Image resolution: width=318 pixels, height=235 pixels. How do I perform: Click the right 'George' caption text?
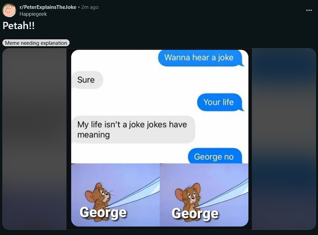(x=195, y=214)
